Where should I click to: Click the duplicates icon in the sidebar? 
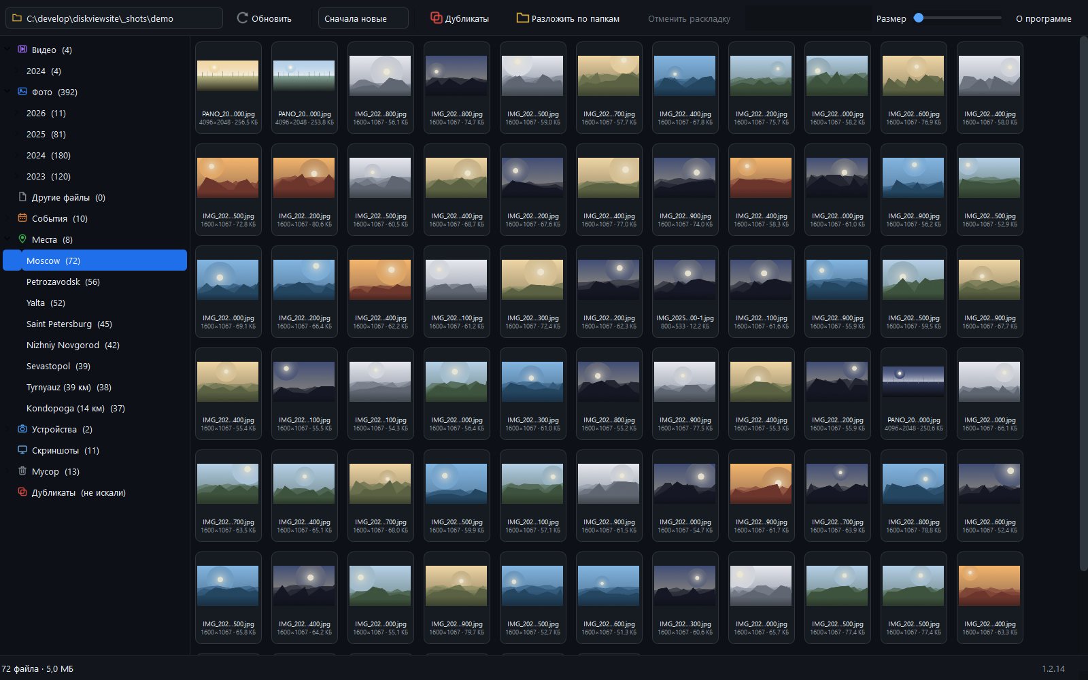click(x=22, y=492)
